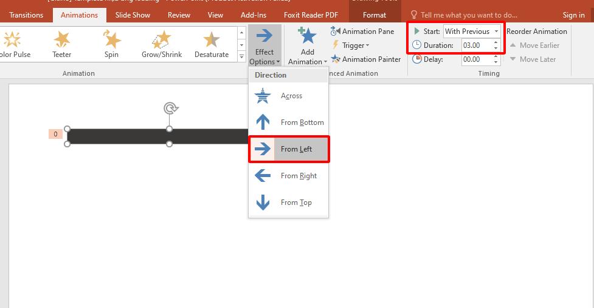Select the From Left direction option

(x=289, y=149)
